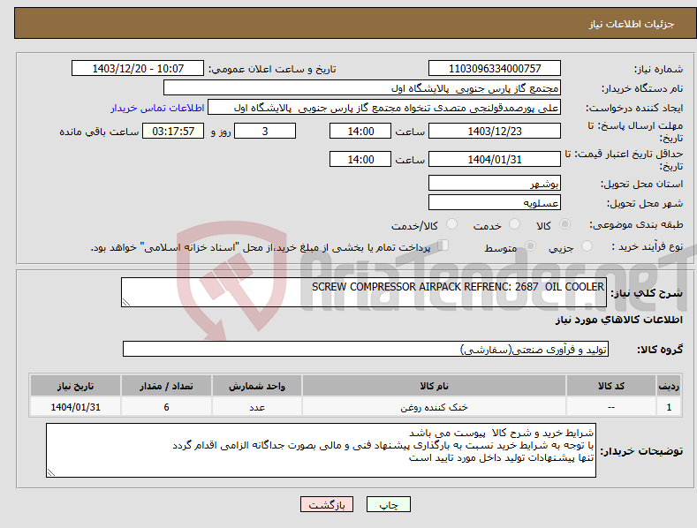697x528 pixels.
Task: Select the خدمت radio button
Action: point(514,224)
